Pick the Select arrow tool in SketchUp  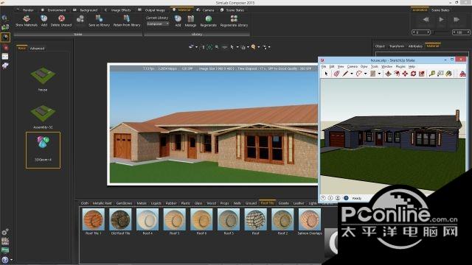point(326,74)
